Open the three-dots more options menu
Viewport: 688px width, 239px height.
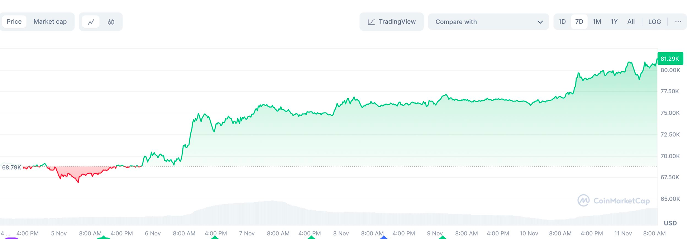tap(678, 22)
